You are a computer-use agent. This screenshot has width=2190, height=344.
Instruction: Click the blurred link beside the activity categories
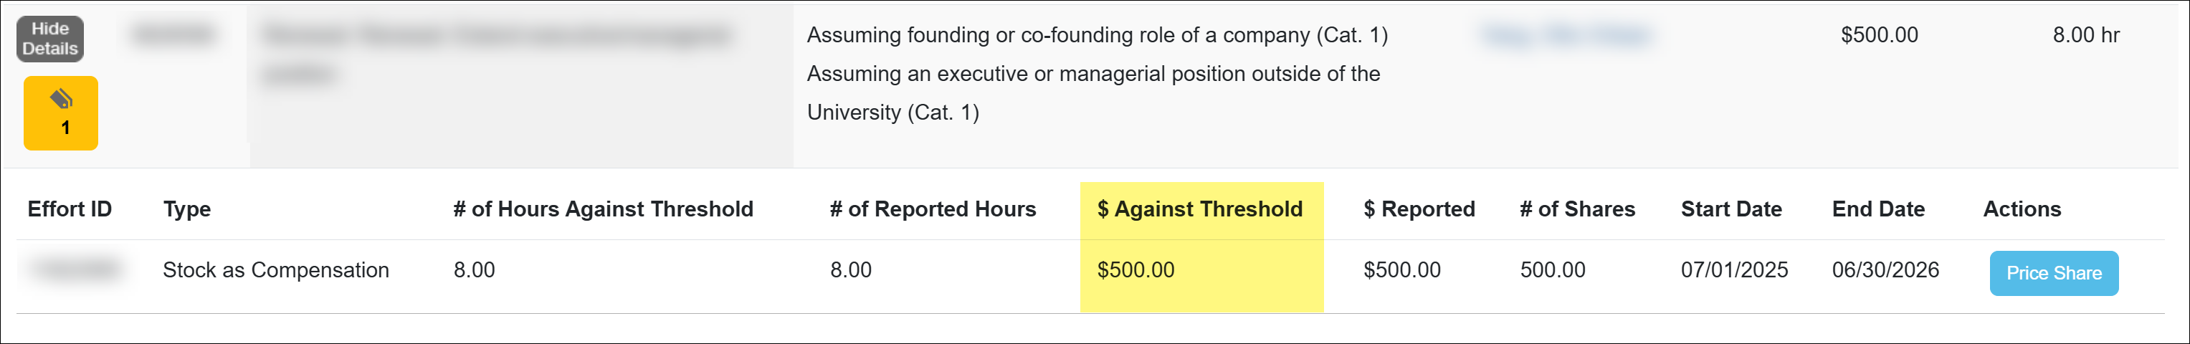[1566, 36]
